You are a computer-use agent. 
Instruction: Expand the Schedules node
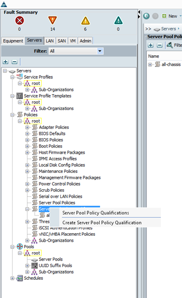click(x=12, y=278)
